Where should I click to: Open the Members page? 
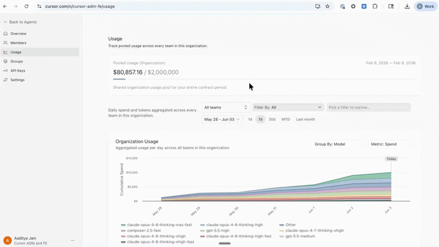click(x=40, y=43)
